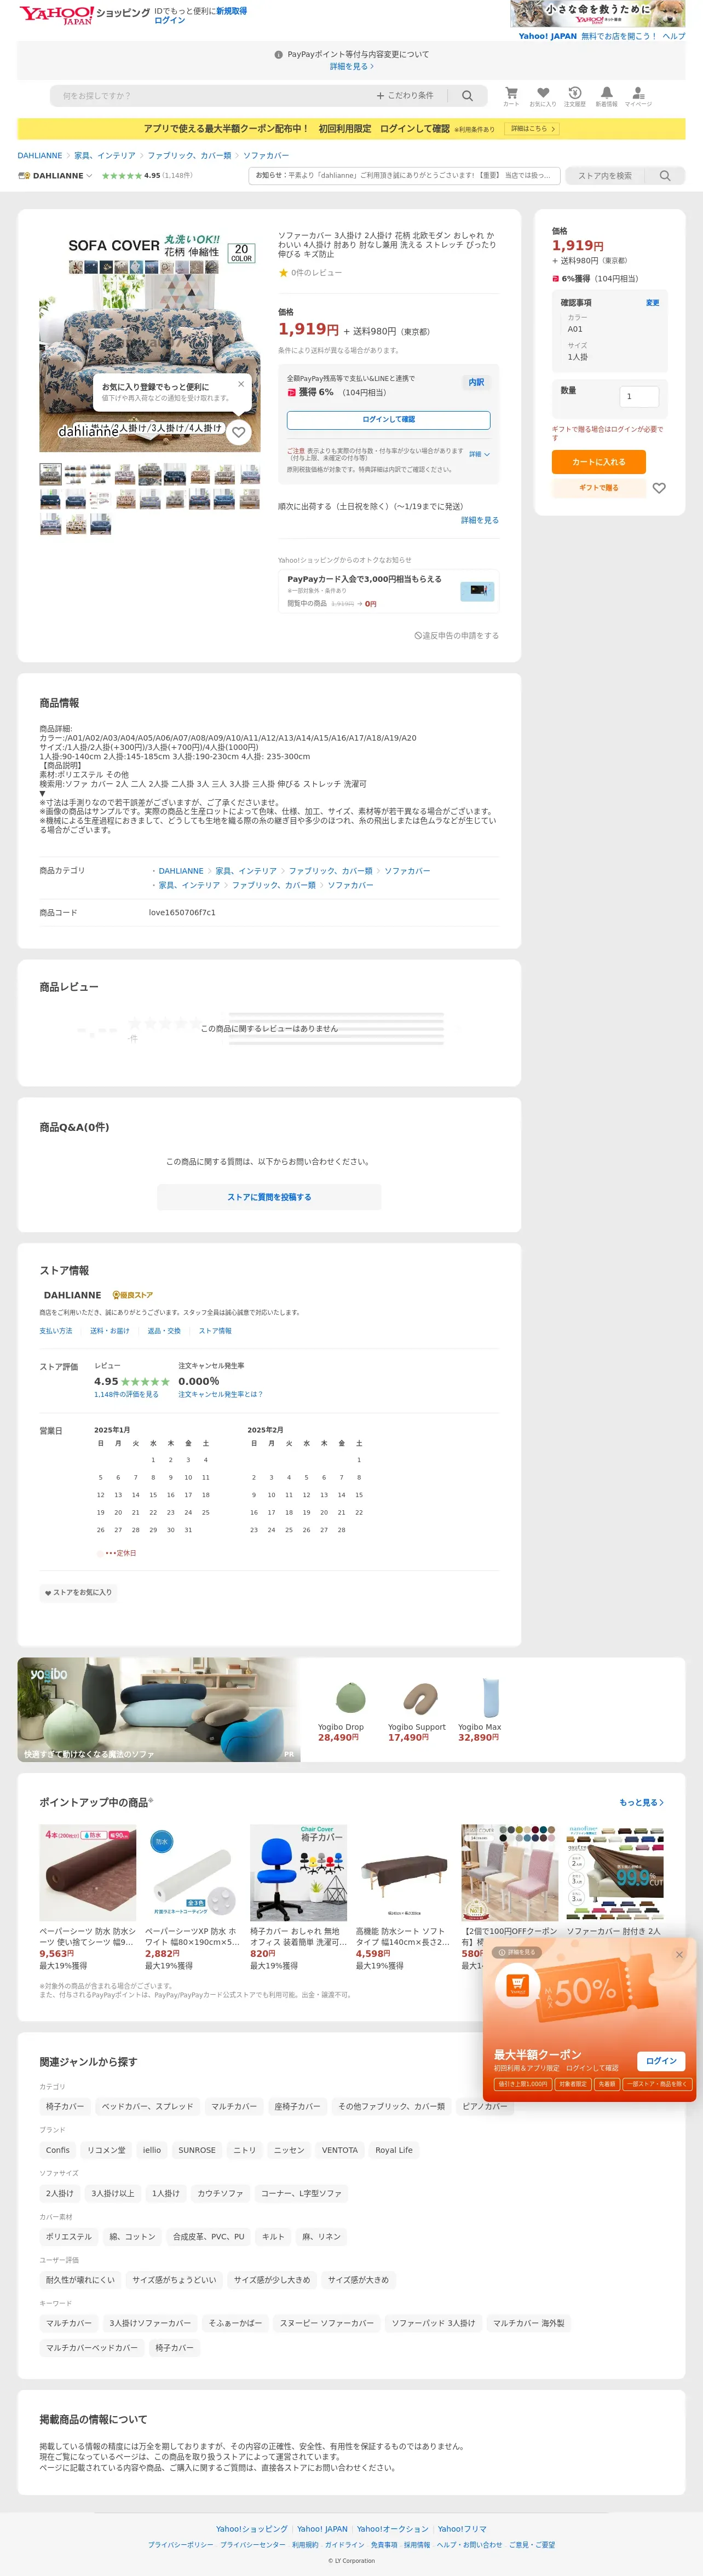Click the ログイン button in coupon popup
This screenshot has height=2576, width=703.
click(x=661, y=2061)
